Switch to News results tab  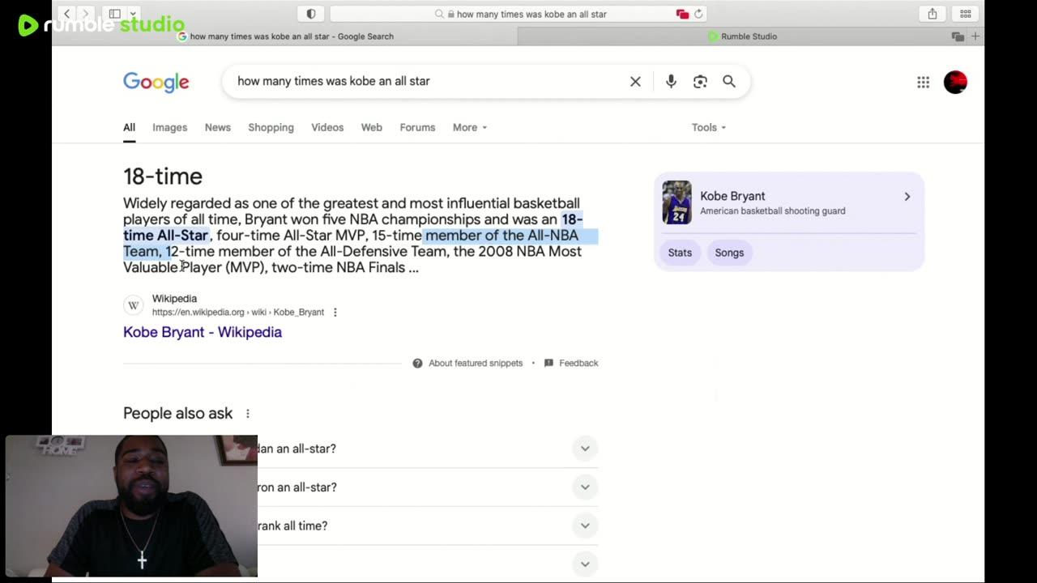point(217,127)
